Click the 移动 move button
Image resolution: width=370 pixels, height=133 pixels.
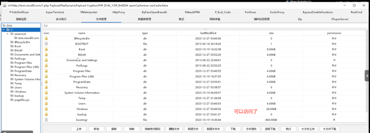click(96, 129)
